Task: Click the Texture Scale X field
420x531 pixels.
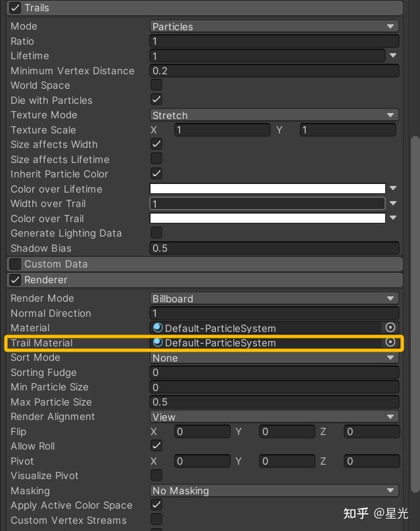Action: 222,129
